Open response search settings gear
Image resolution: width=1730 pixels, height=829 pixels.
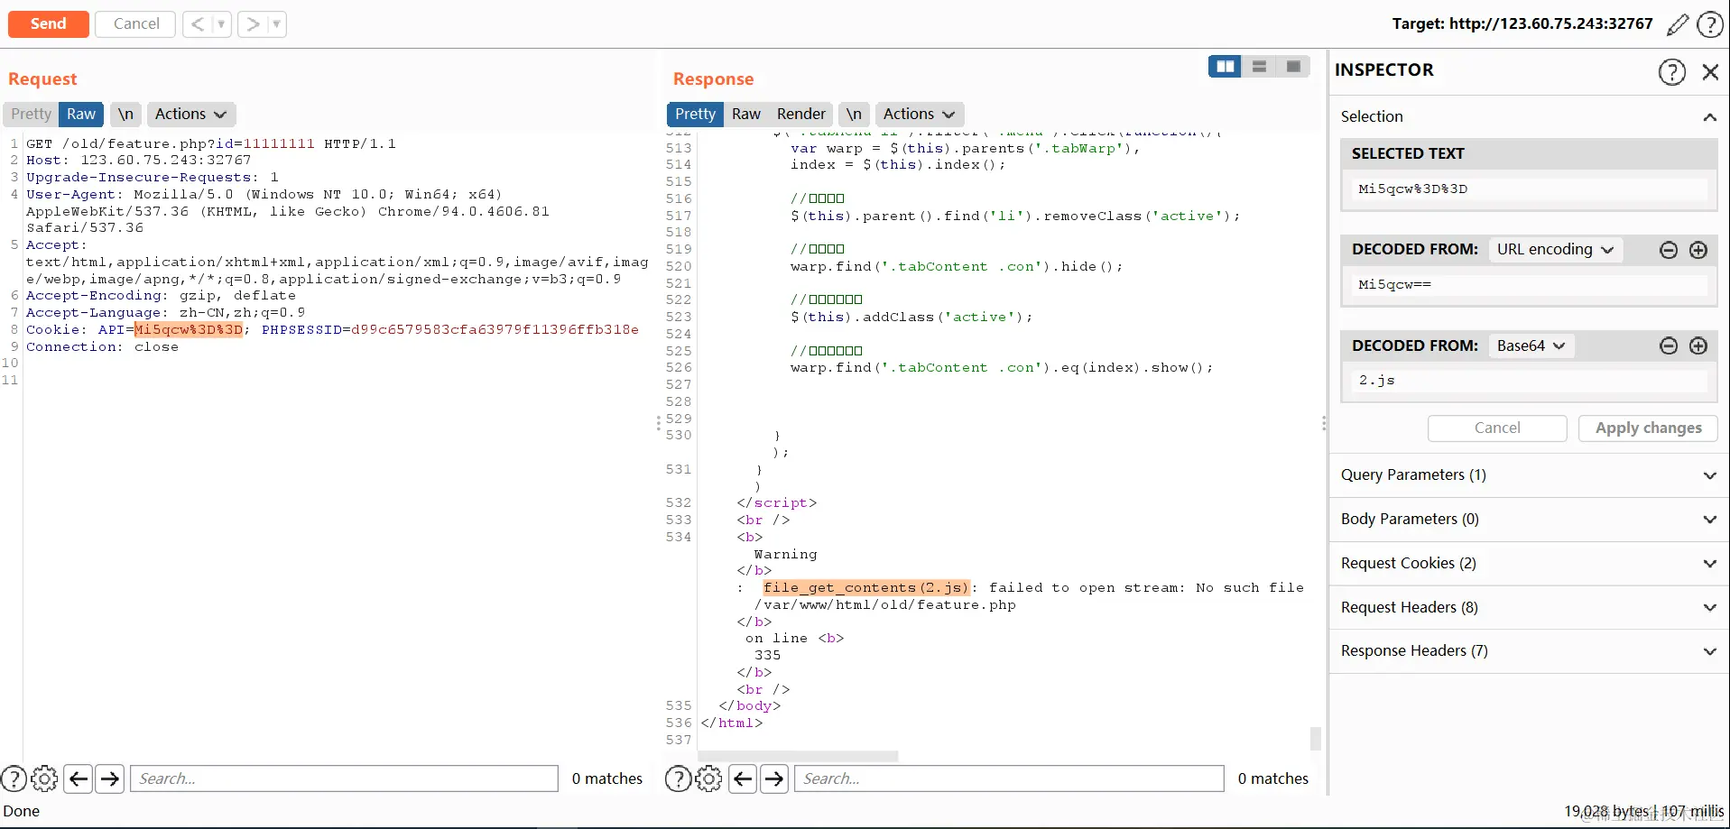tap(708, 778)
